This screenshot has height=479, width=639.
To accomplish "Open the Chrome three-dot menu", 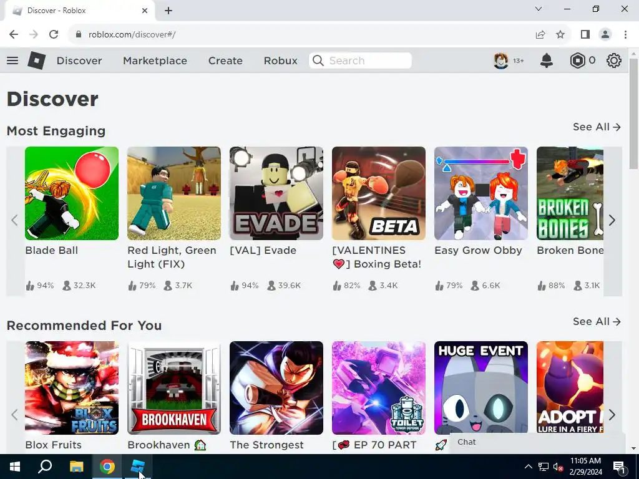I will tap(625, 35).
